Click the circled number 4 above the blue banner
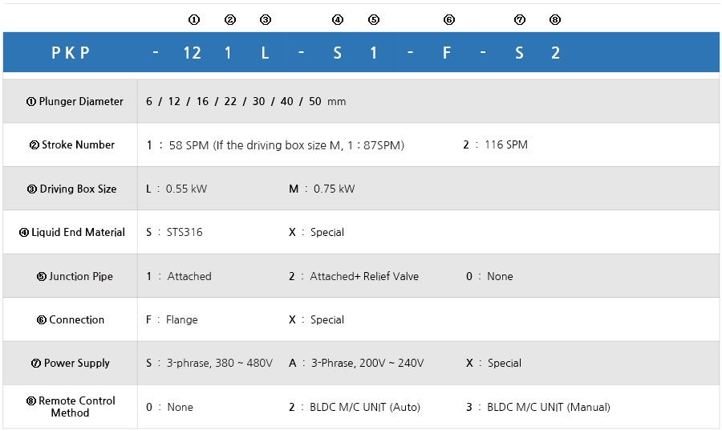Screen dimensions: 722x431 coord(337,19)
